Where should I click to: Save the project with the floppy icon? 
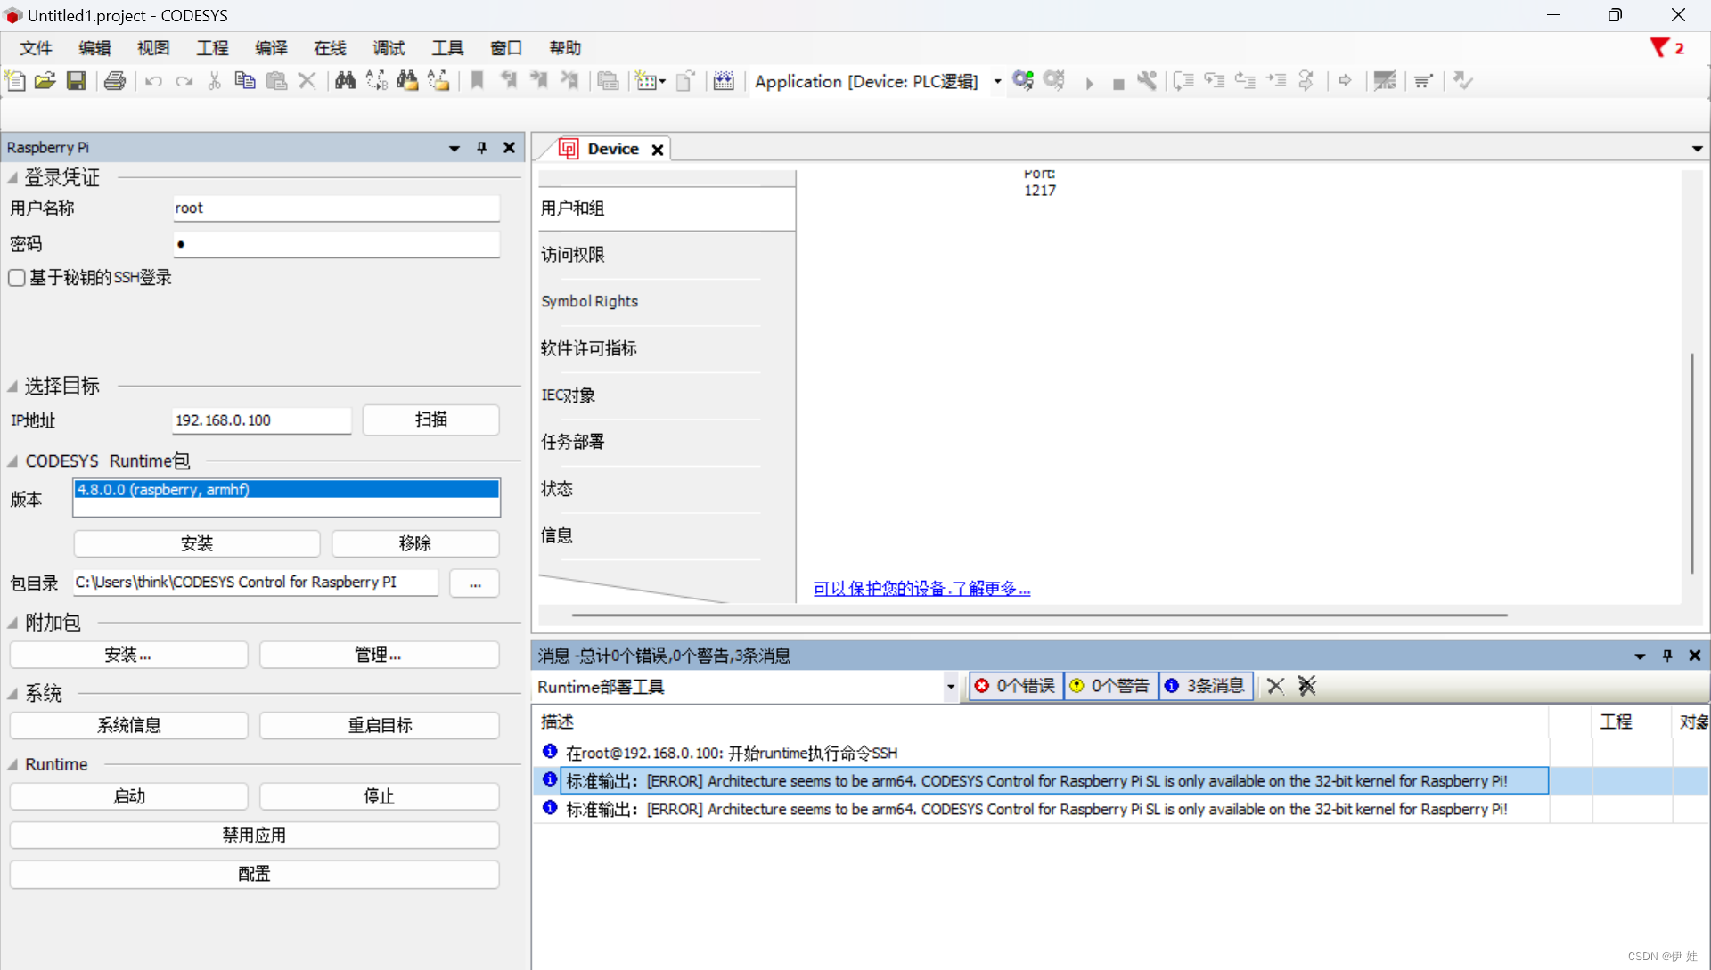pyautogui.click(x=77, y=81)
